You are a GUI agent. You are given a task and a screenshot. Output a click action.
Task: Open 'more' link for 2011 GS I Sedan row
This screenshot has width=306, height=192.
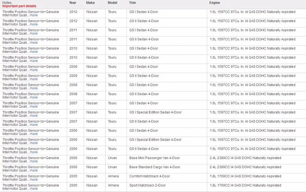pos(34,34)
